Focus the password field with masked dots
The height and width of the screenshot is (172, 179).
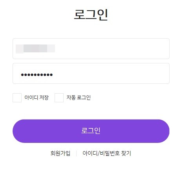pyautogui.click(x=91, y=73)
